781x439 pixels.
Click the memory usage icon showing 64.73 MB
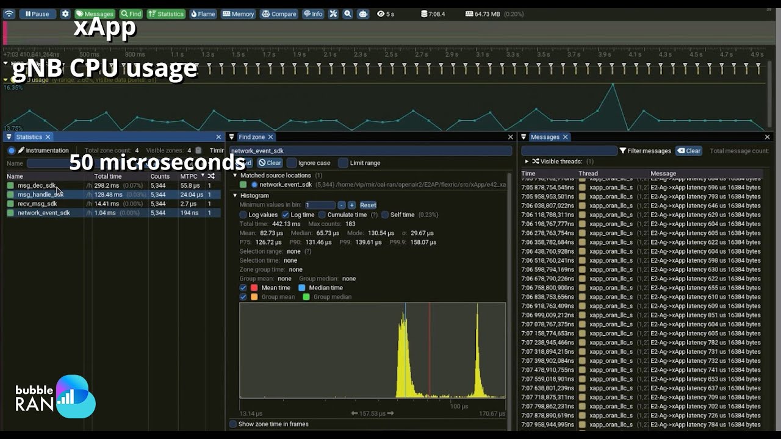(x=469, y=14)
